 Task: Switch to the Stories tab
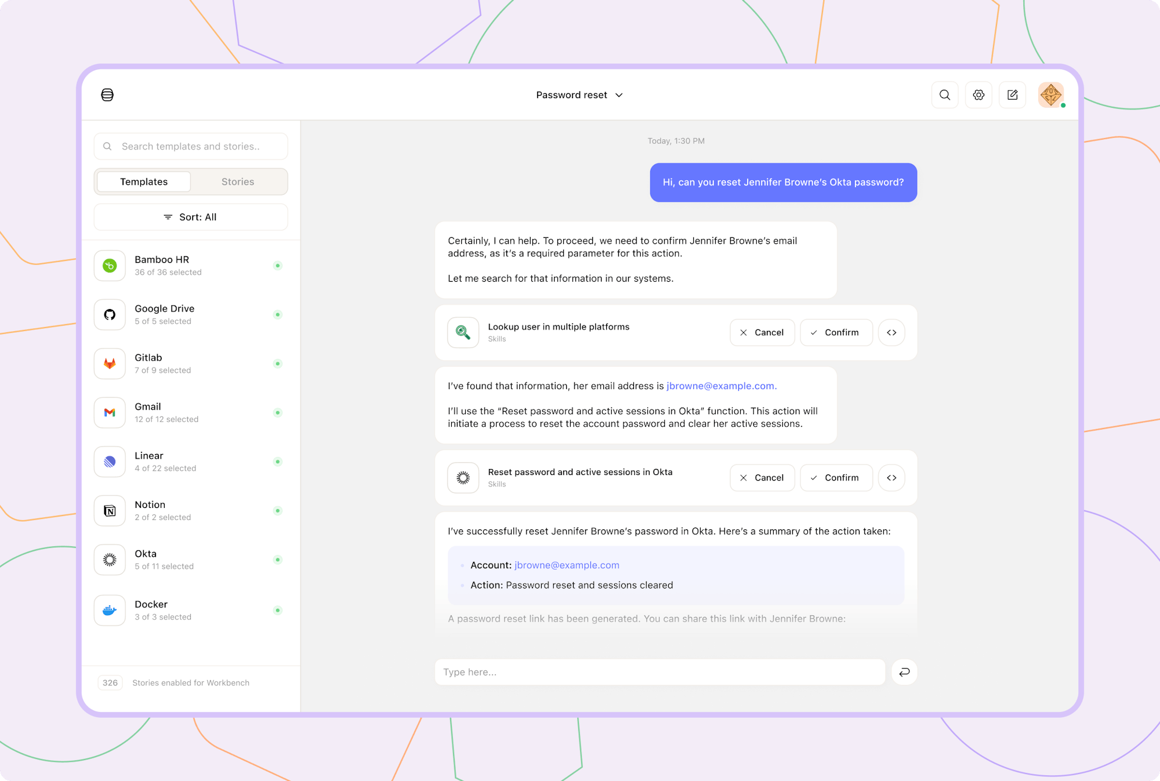pos(238,181)
